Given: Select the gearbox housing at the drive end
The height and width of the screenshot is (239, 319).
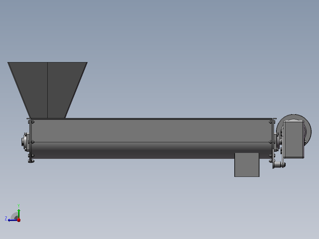Looking at the screenshot, I should (294, 139).
